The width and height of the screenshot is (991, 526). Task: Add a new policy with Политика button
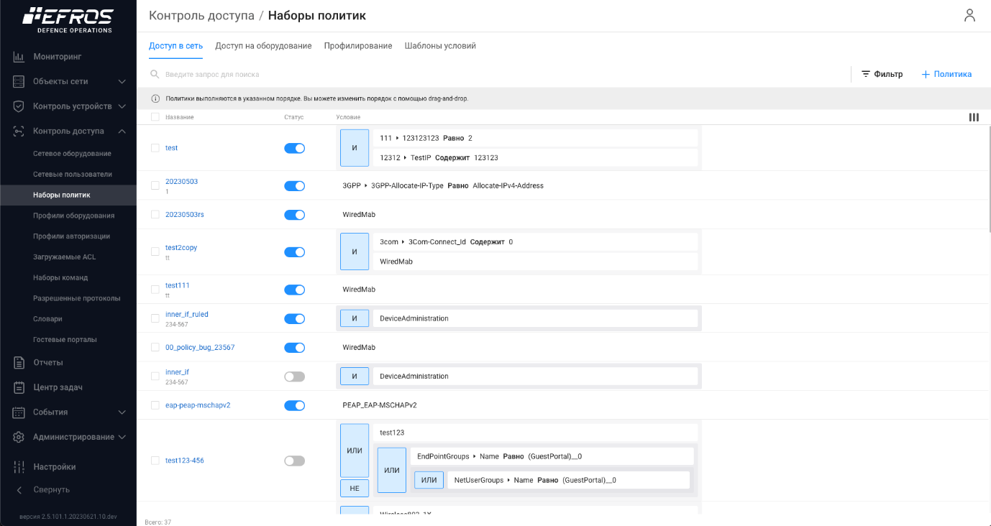(946, 74)
